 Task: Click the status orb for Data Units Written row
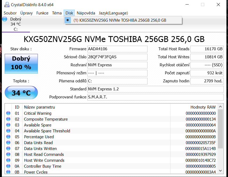(8, 148)
